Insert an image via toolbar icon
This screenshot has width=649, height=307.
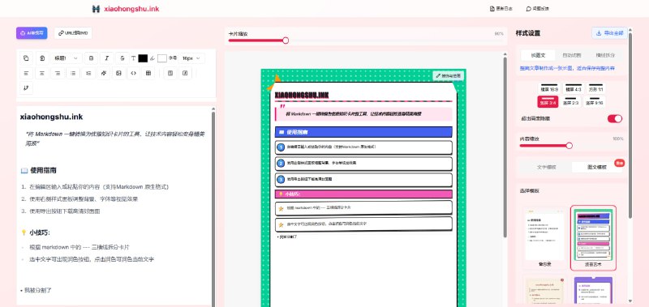[118, 73]
